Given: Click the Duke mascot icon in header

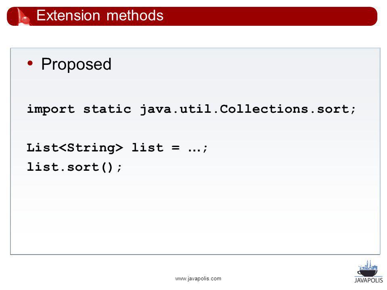Looking at the screenshot, I should coord(23,17).
